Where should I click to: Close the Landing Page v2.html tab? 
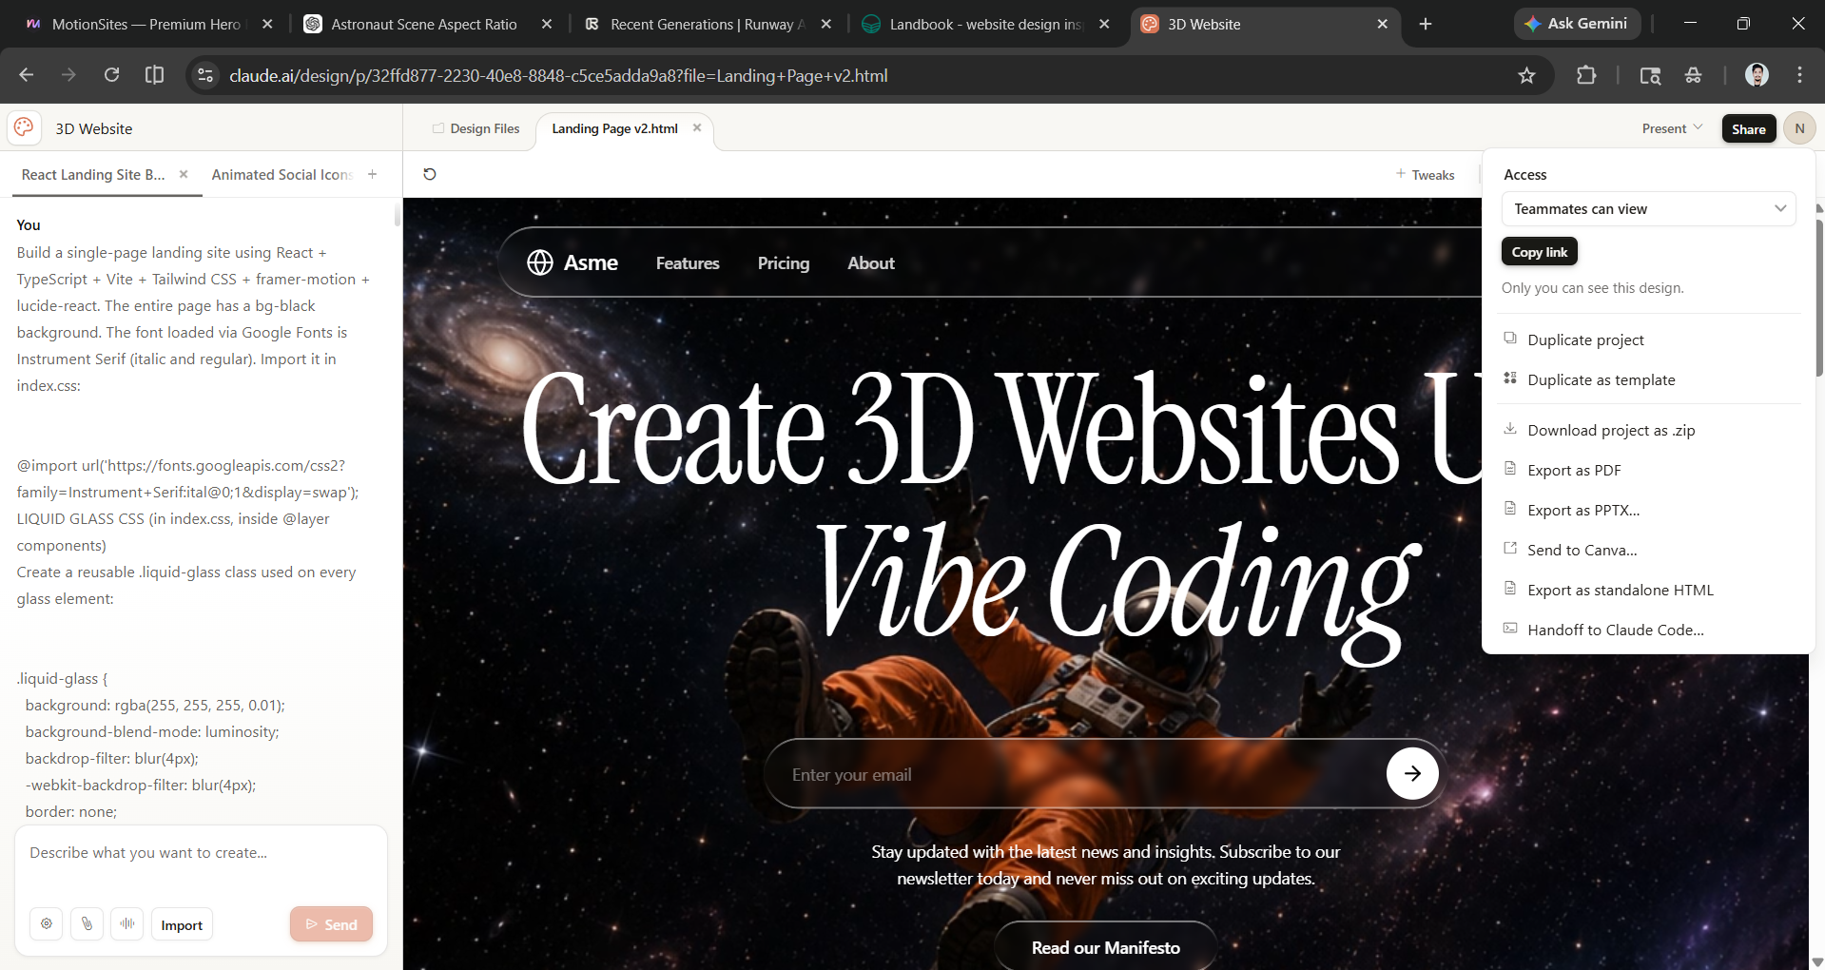(697, 127)
